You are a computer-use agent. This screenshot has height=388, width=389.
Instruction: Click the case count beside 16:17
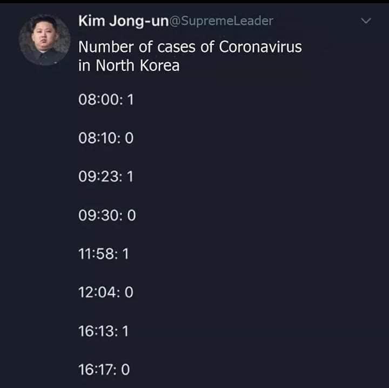[x=126, y=370]
